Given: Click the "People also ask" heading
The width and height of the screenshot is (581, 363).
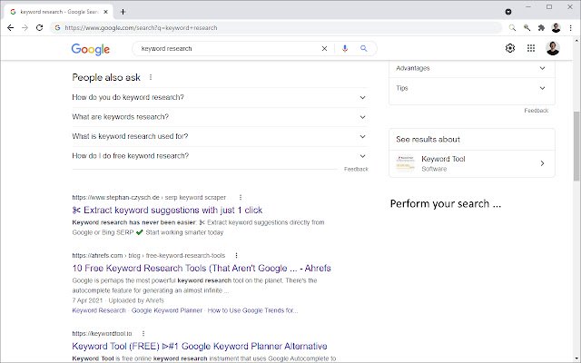Looking at the screenshot, I should click(x=106, y=77).
